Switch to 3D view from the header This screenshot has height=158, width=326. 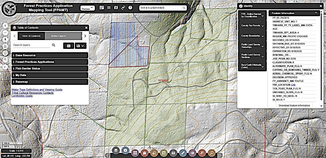[x=123, y=8]
